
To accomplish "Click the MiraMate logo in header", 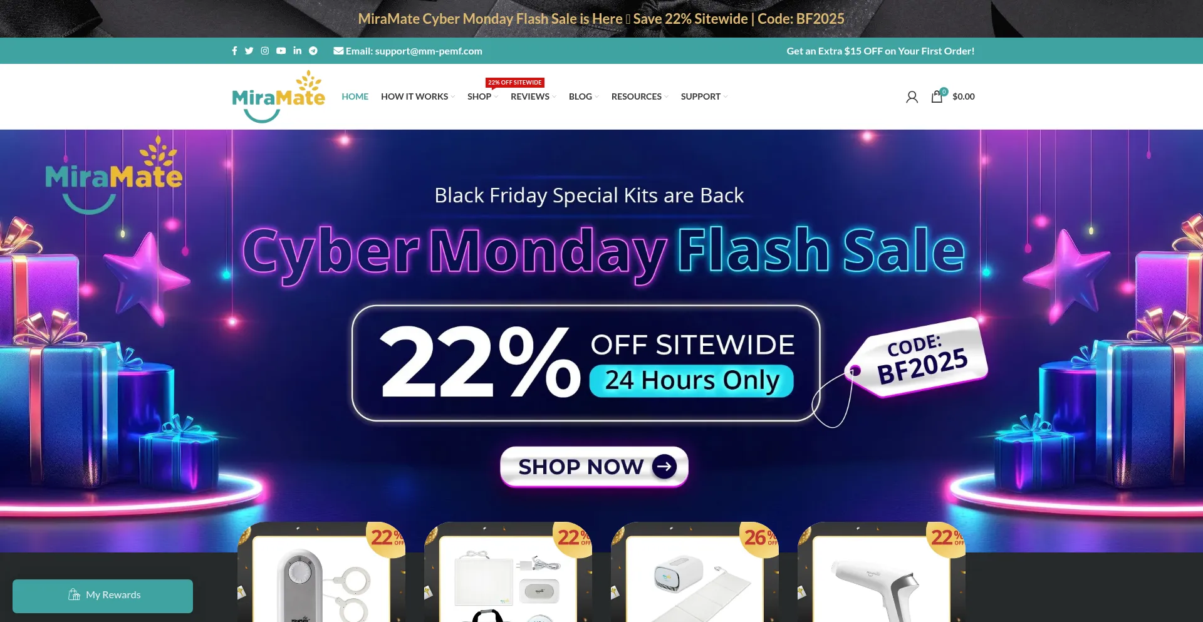I will (278, 96).
